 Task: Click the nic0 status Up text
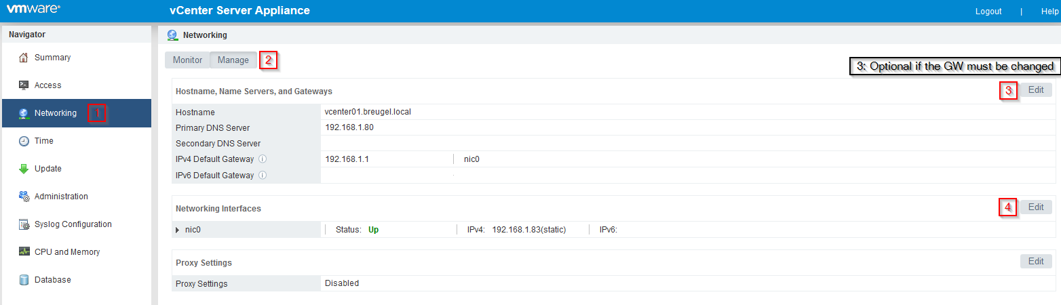373,230
